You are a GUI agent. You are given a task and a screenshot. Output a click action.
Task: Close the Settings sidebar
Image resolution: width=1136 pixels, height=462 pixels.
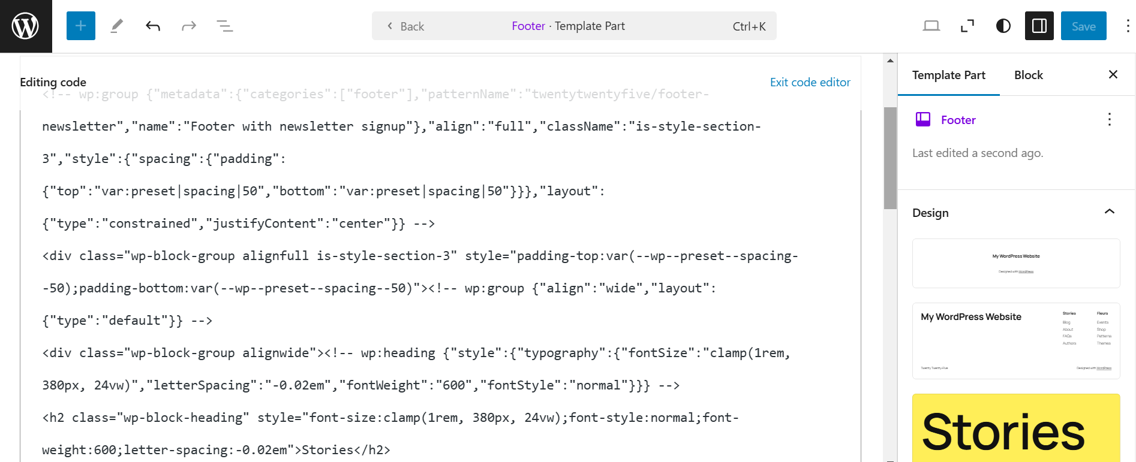point(1113,74)
